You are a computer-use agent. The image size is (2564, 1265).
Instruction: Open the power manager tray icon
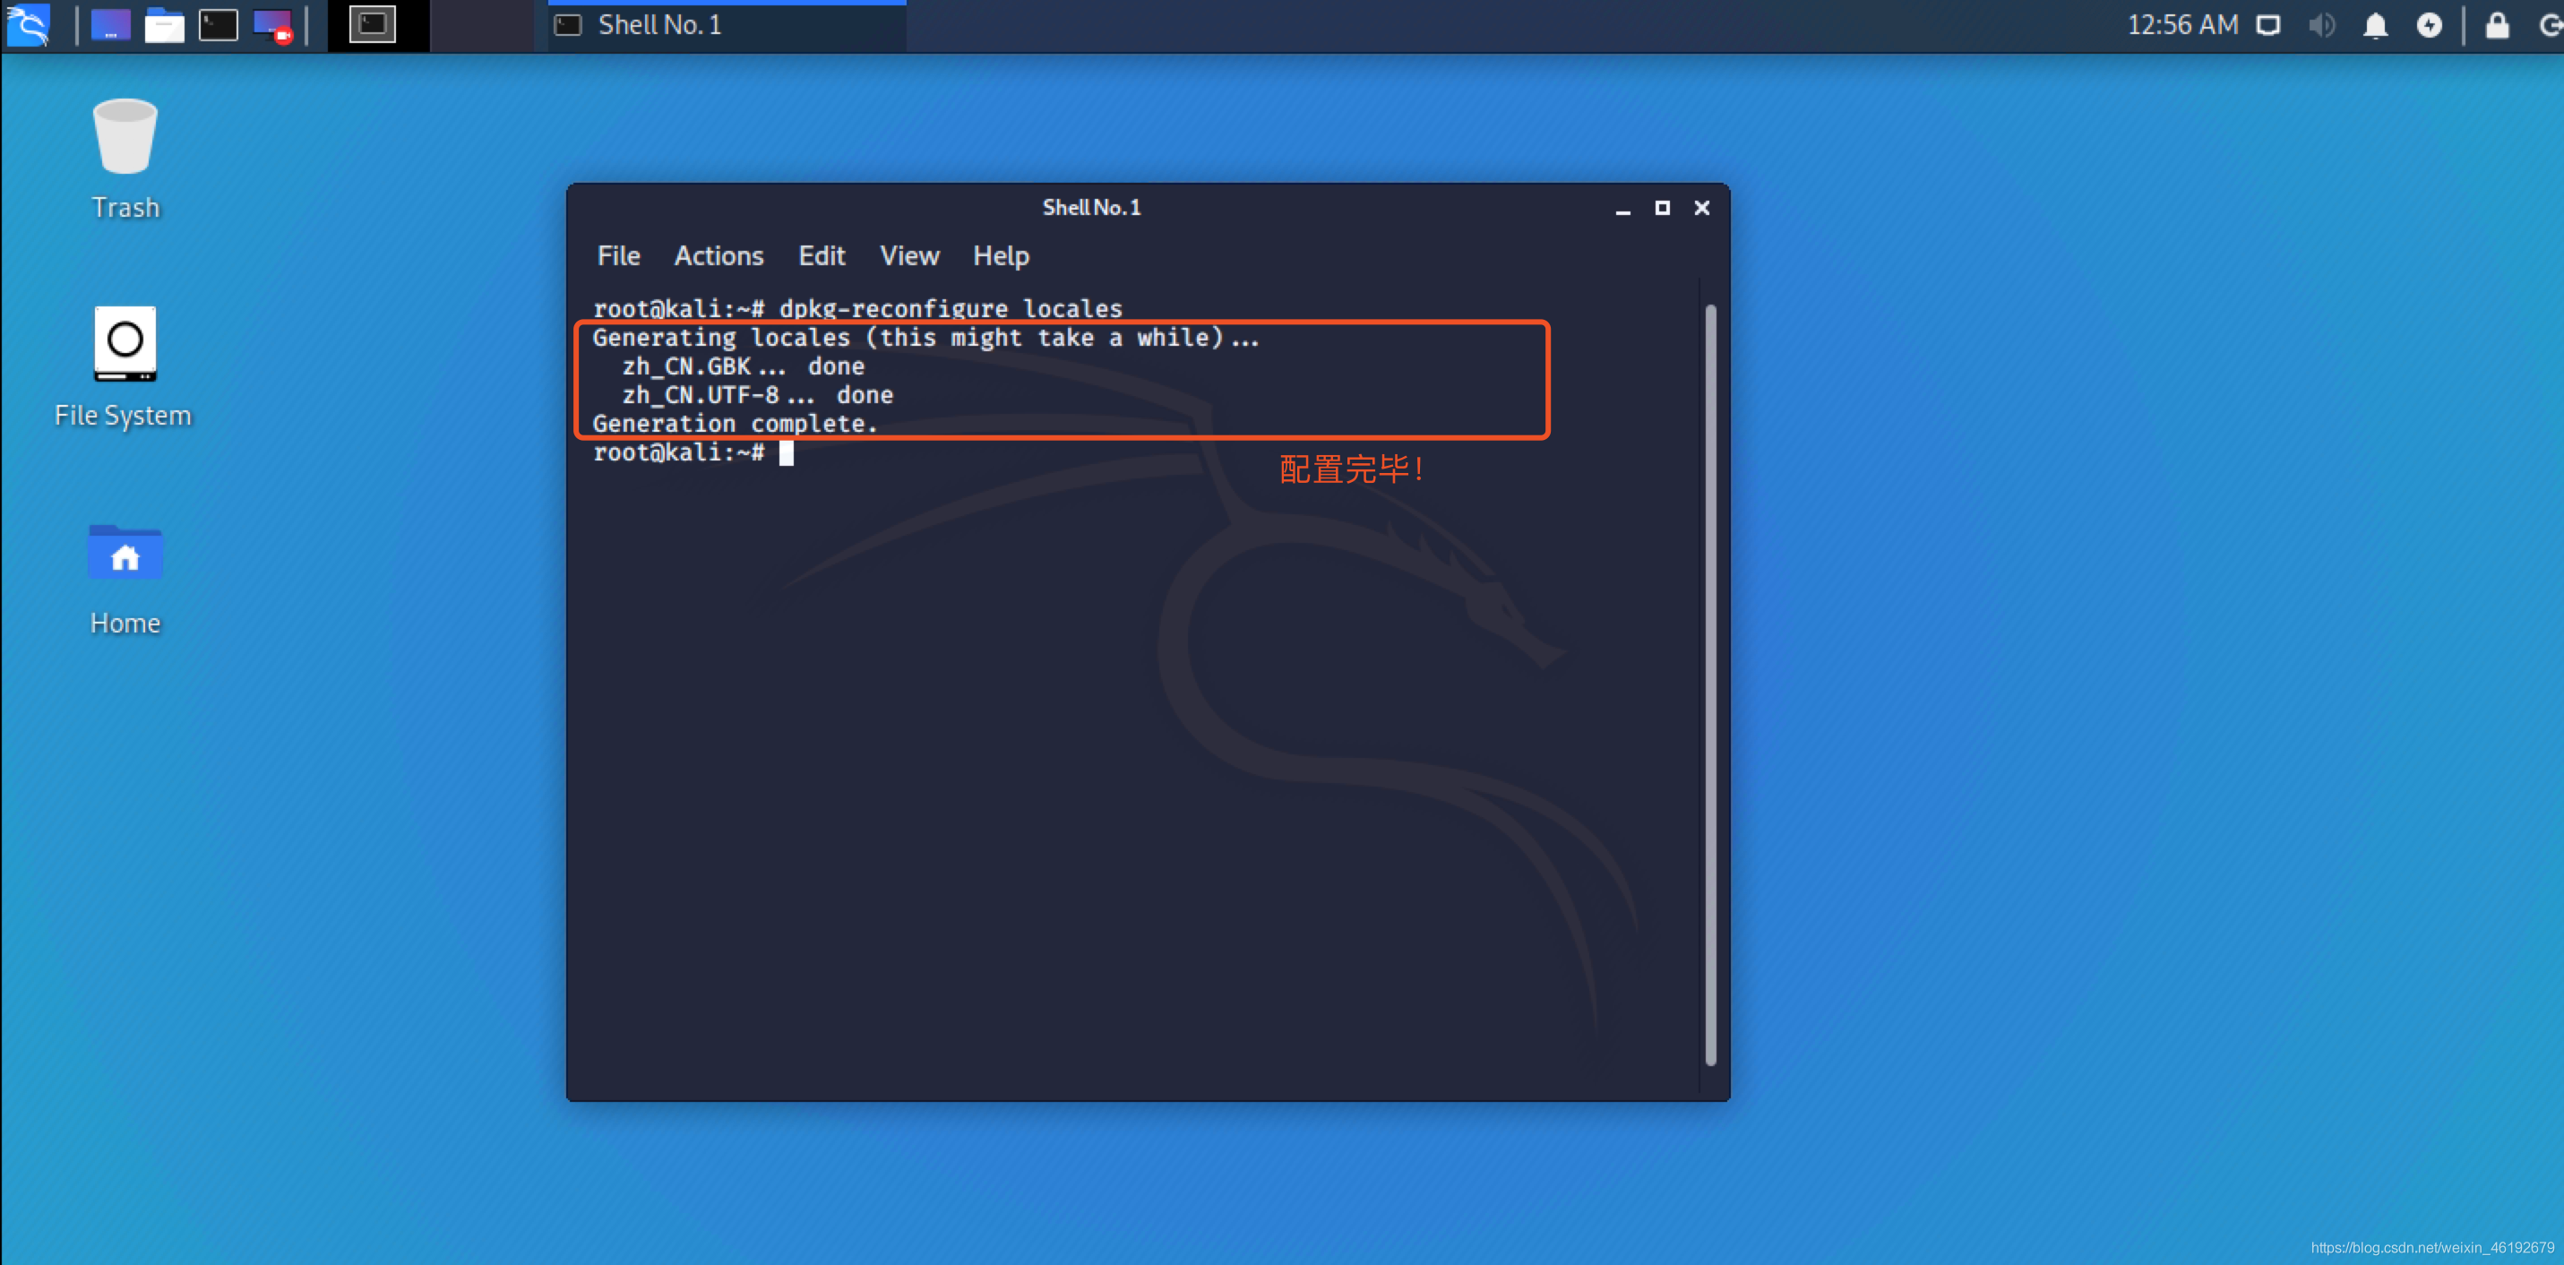(2429, 25)
